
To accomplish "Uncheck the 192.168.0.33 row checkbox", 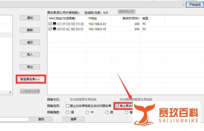I will tap(50, 24).
